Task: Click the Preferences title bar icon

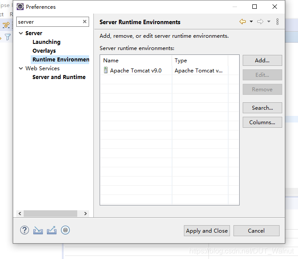Action: coord(20,7)
